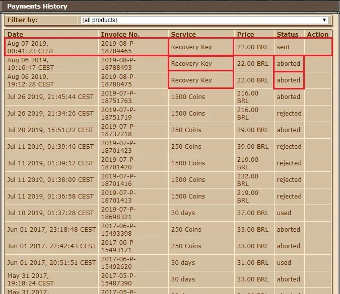
Task: Select invoice 2019-08-P-18789465
Action: point(118,47)
